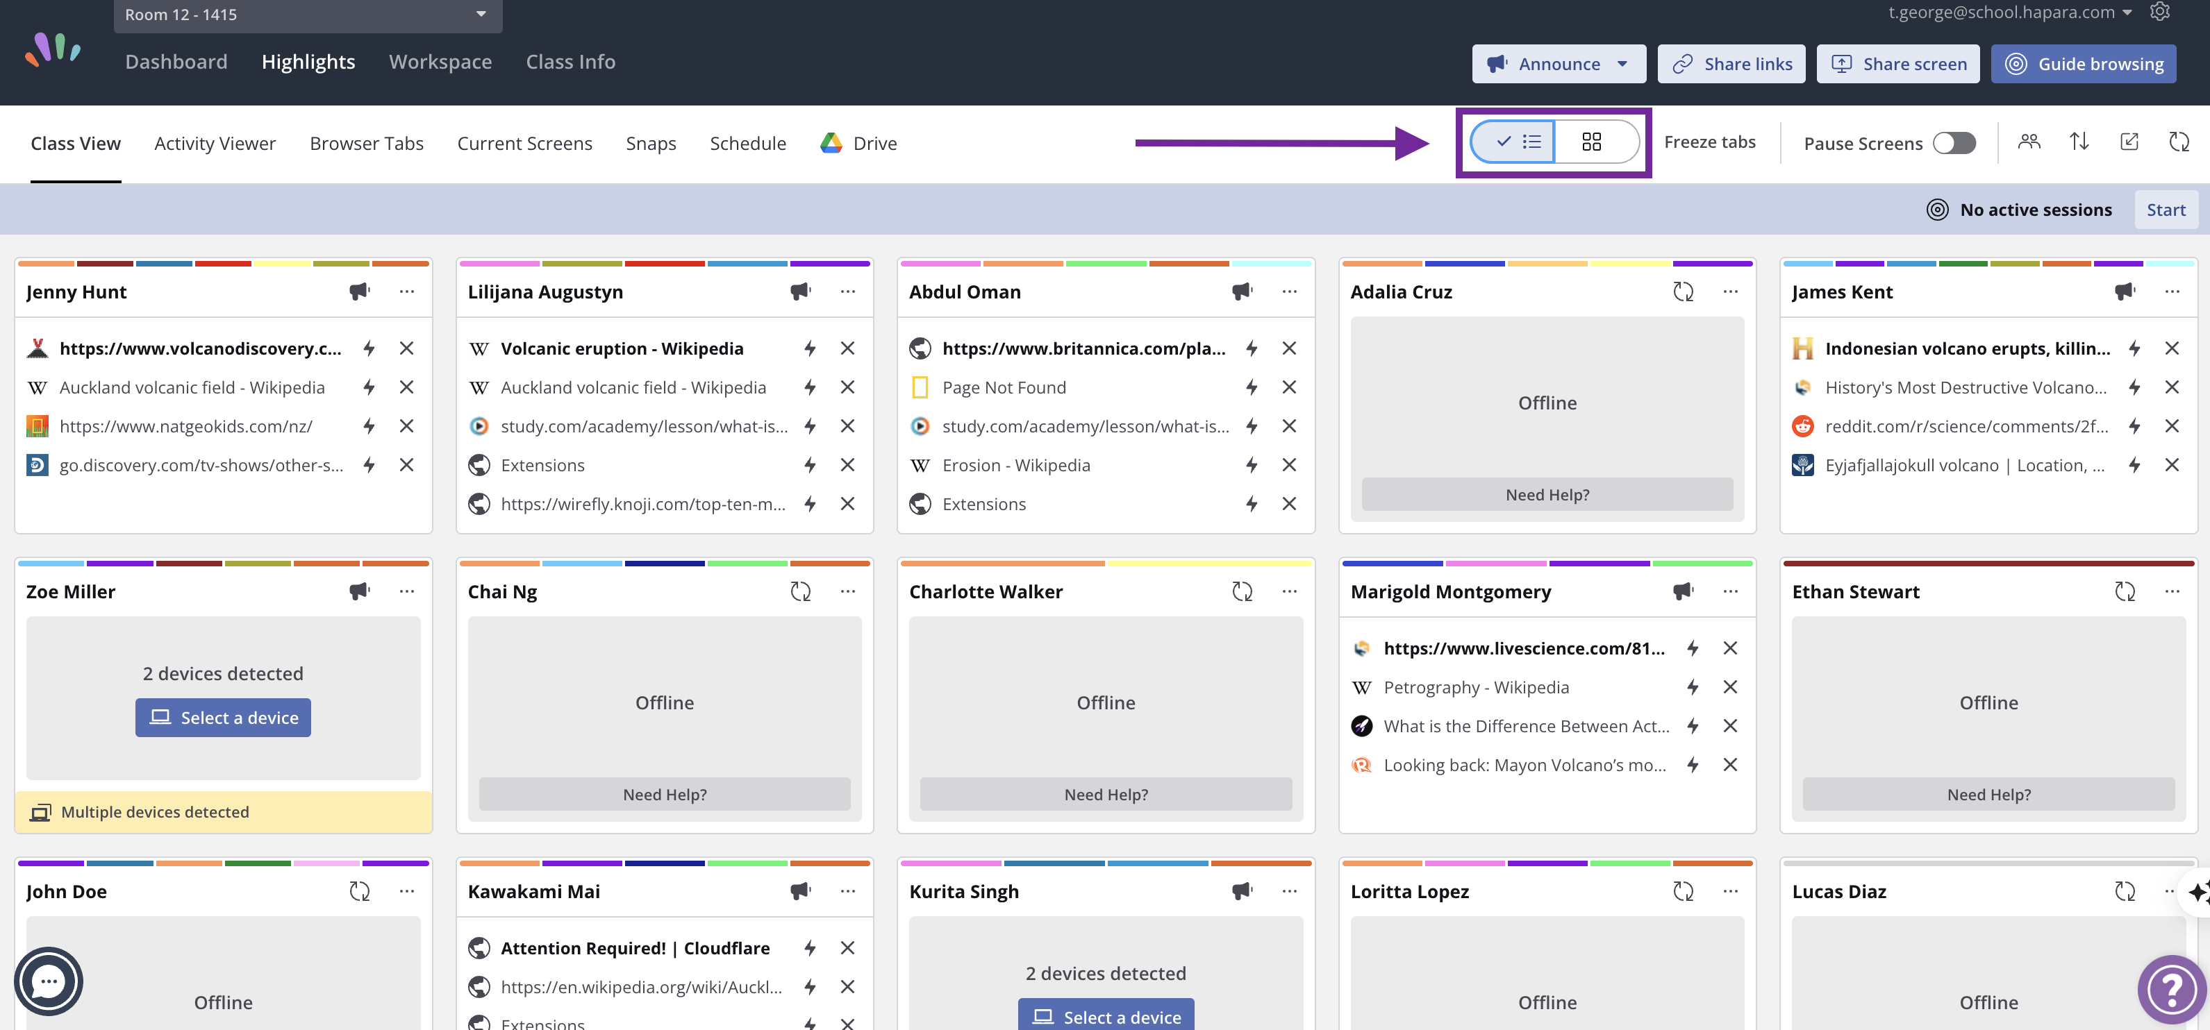The image size is (2210, 1030).
Task: Open three-dot menu on Charlotte Walker card
Action: click(1288, 592)
